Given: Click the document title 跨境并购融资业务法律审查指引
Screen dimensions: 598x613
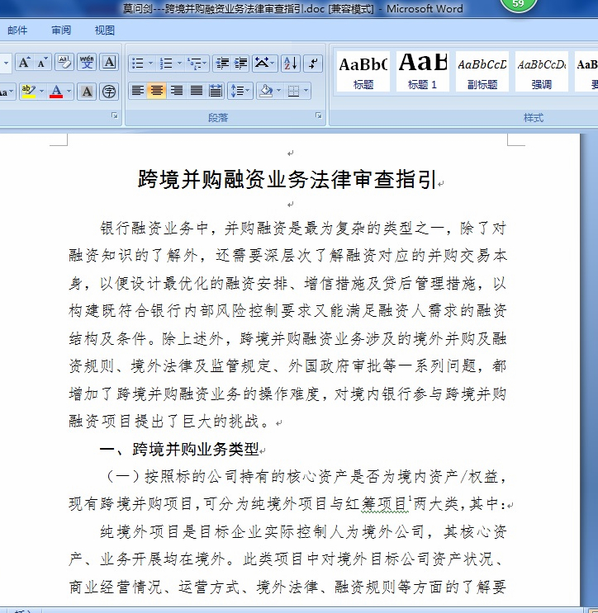Looking at the screenshot, I should tap(287, 179).
